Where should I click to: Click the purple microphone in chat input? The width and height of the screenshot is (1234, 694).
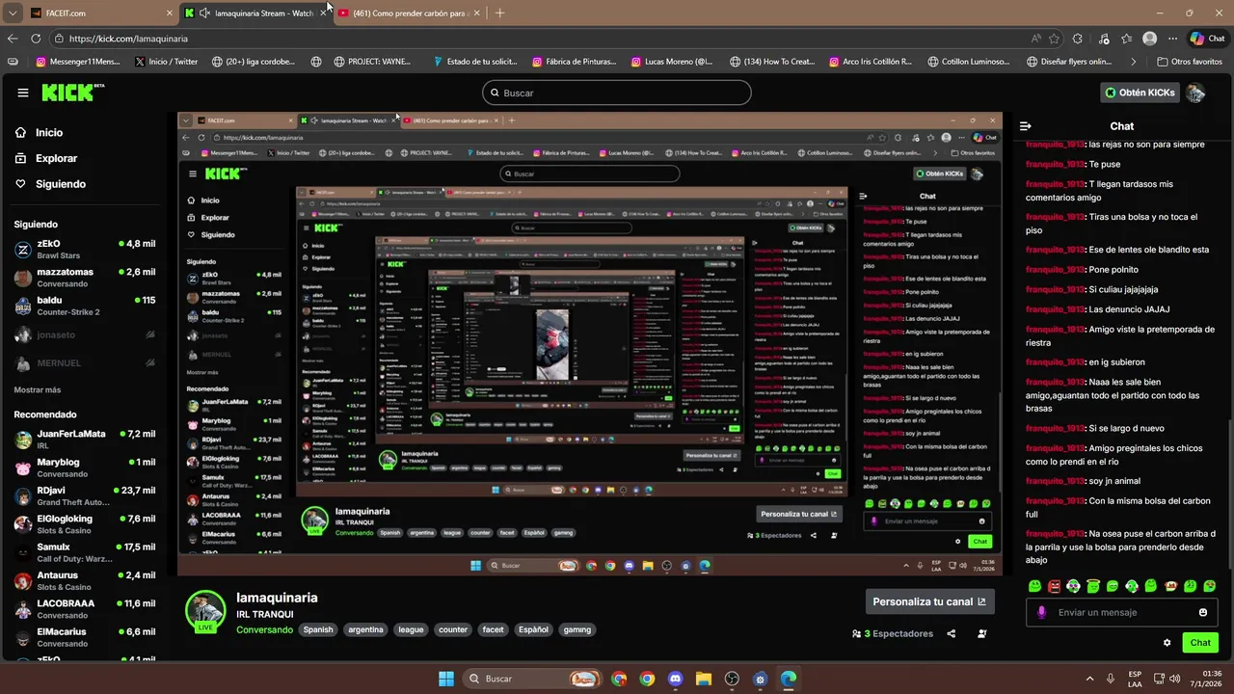[1041, 612]
